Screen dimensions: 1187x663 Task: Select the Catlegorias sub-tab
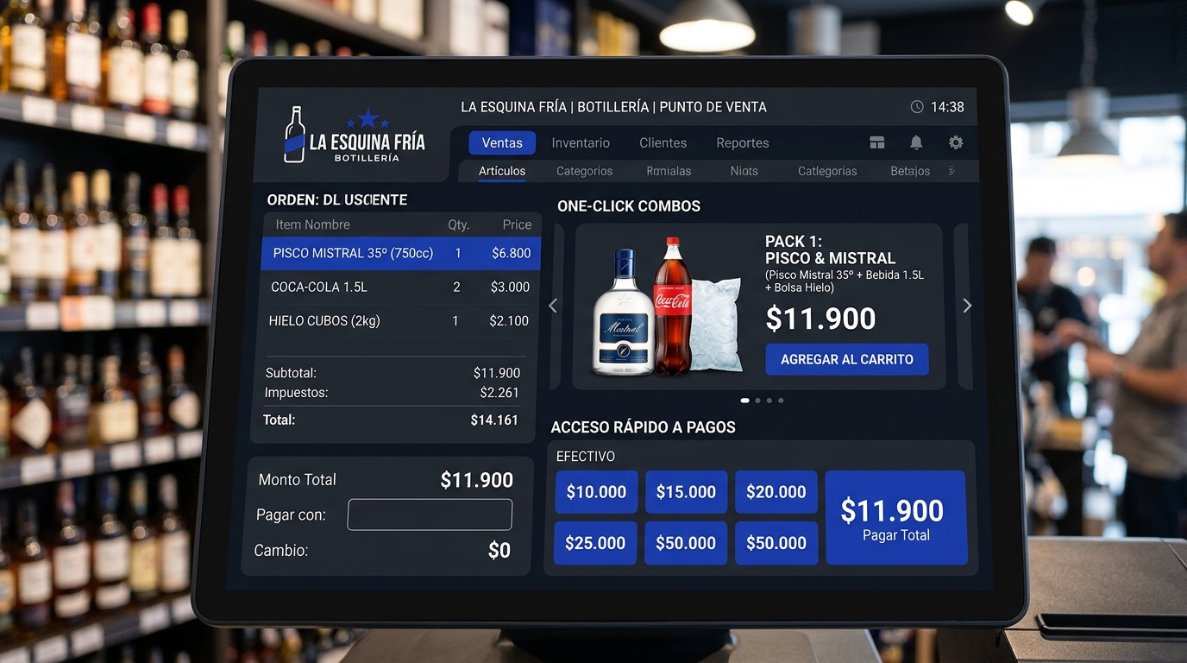pos(827,171)
